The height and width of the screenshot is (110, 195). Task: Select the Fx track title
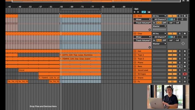click(x=139, y=82)
